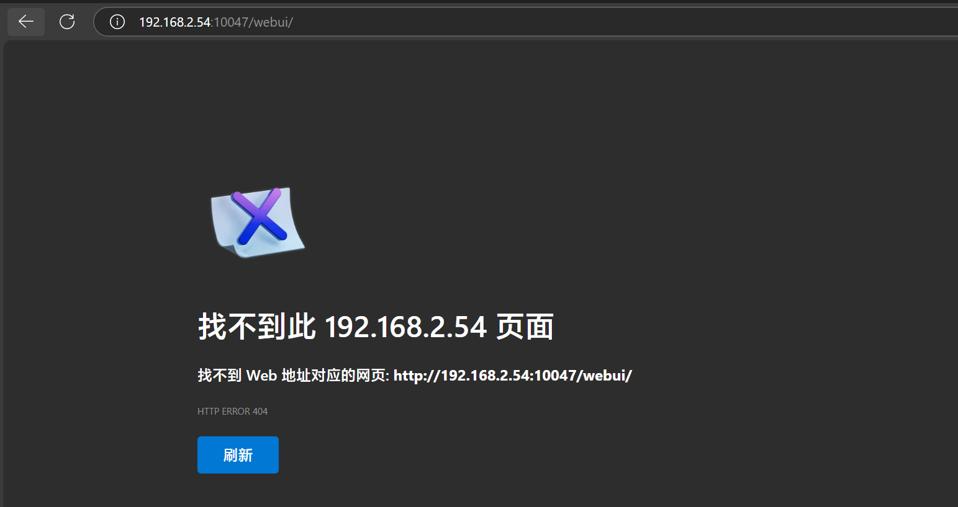Click the 404 number in the error code
The height and width of the screenshot is (507, 958).
tap(260, 412)
